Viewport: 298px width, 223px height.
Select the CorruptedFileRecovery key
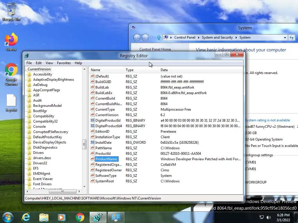[x=51, y=132]
